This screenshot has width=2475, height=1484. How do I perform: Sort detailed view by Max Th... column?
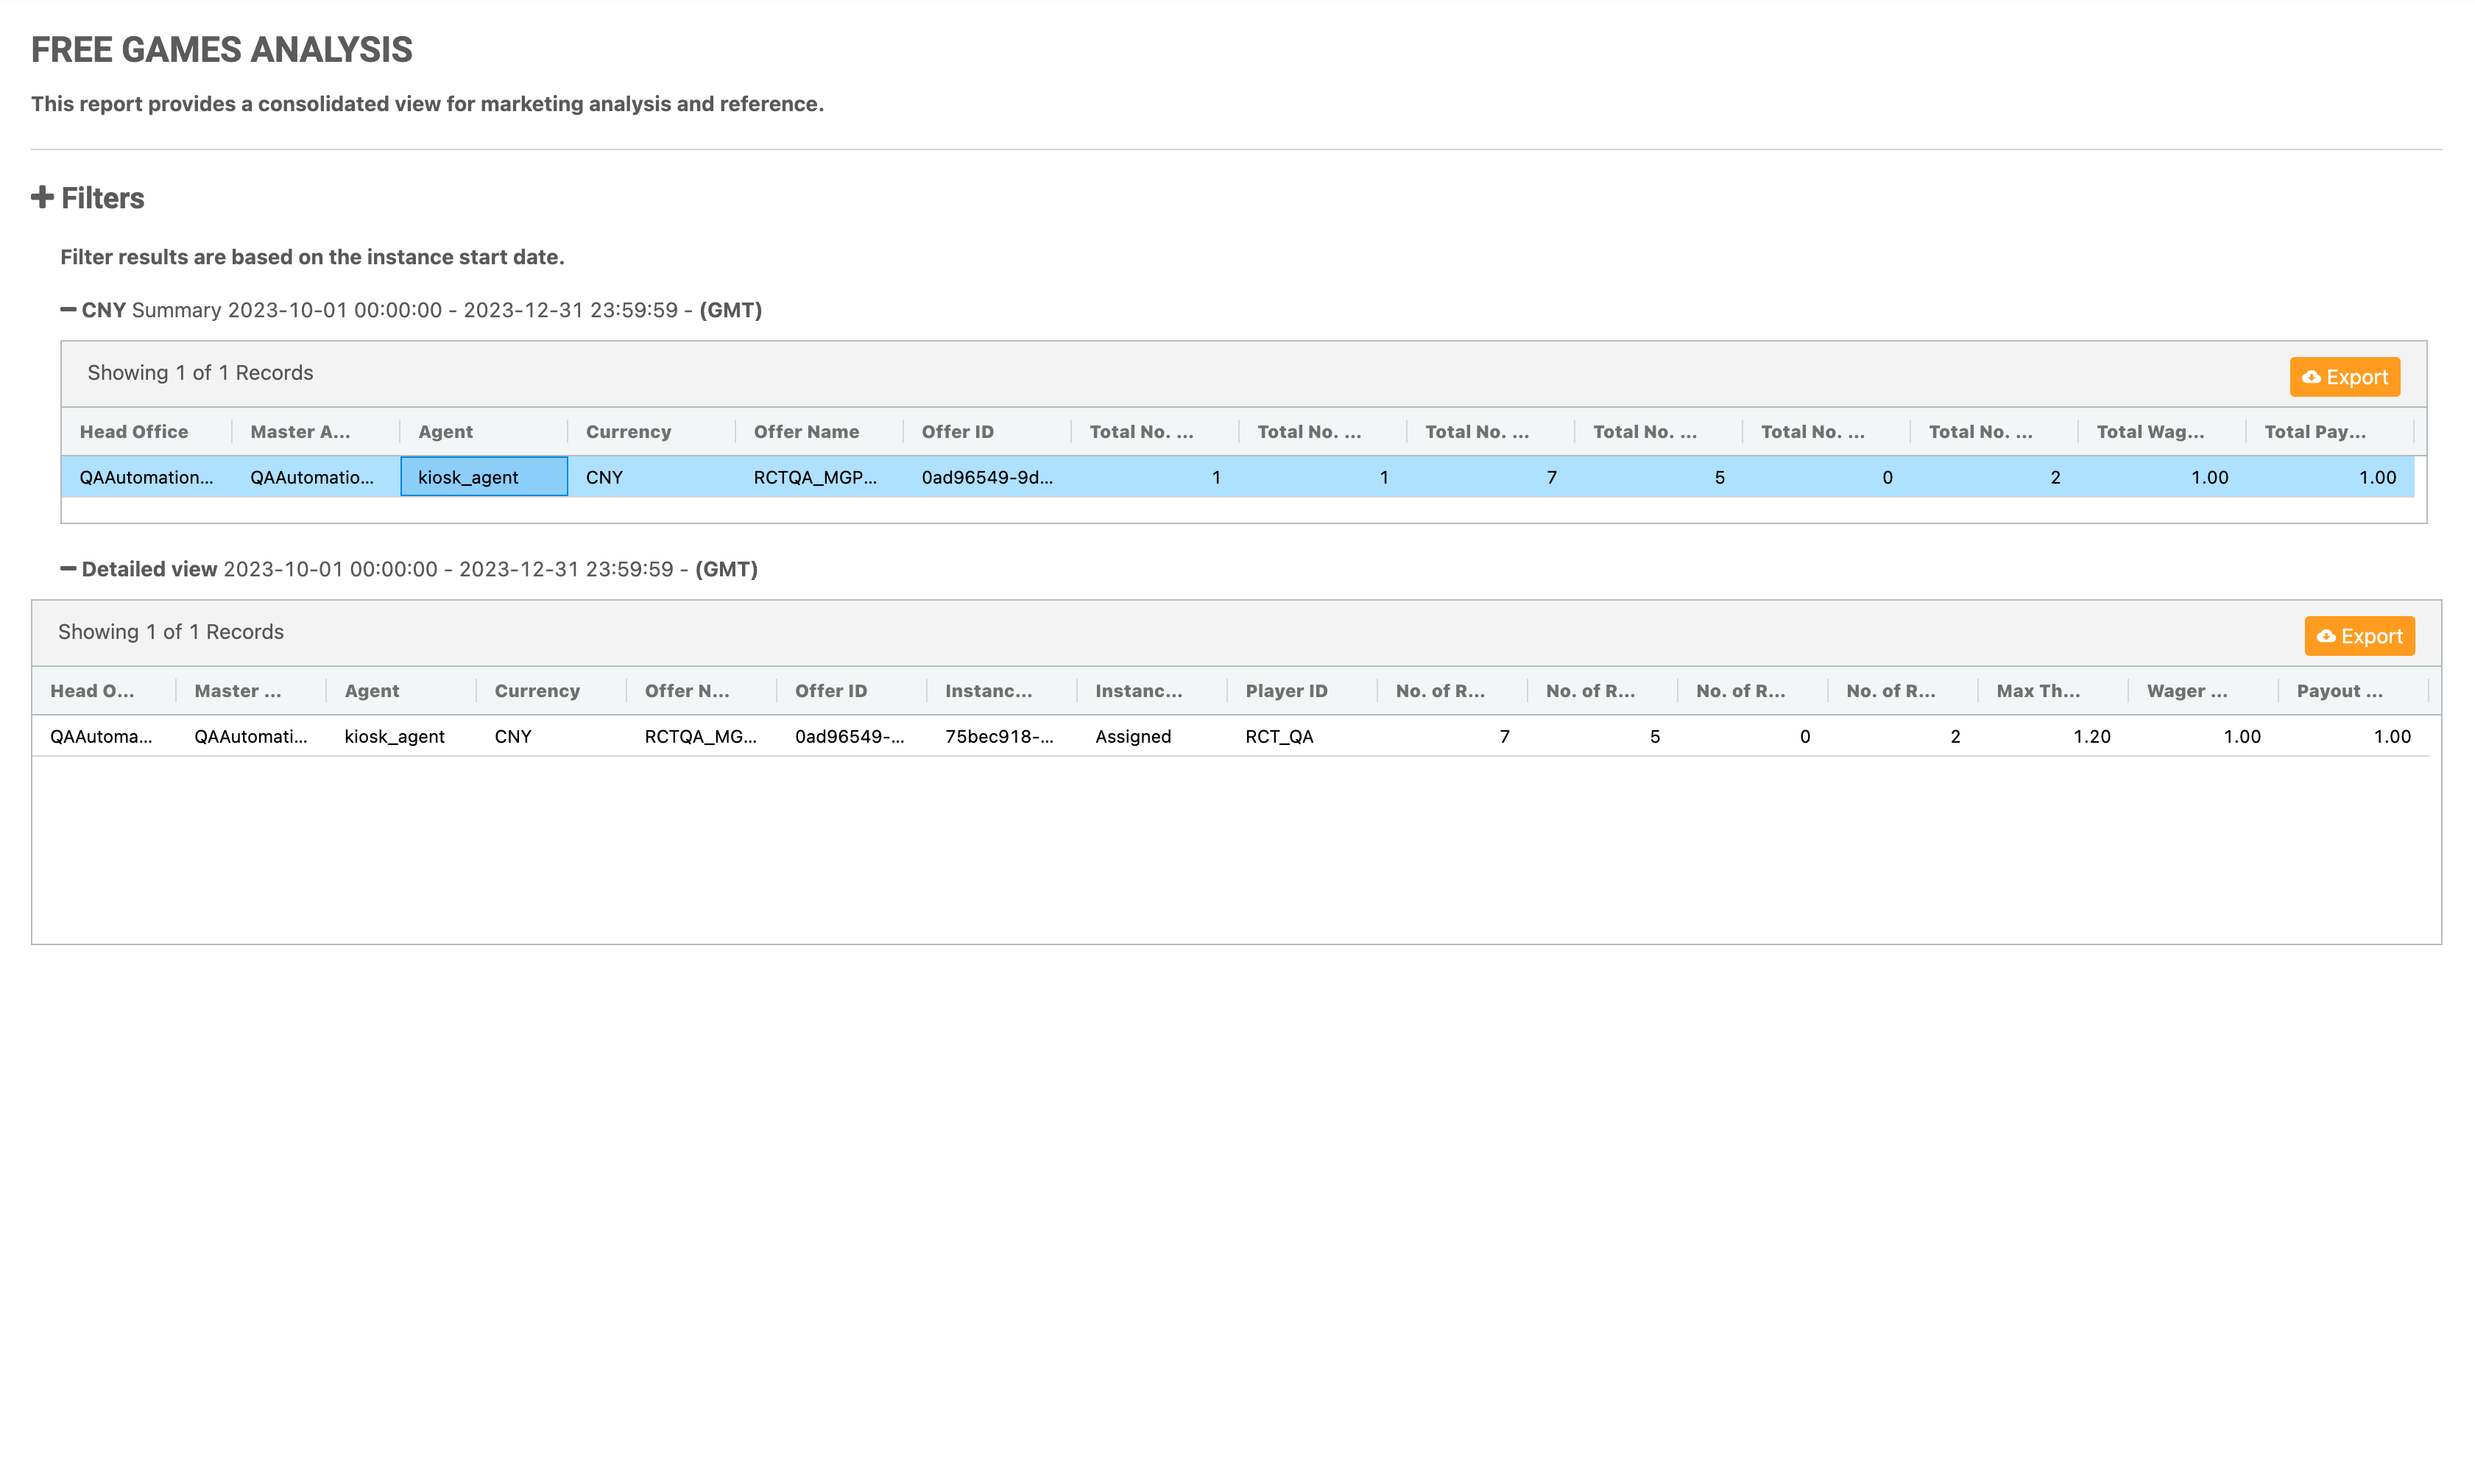(2037, 691)
